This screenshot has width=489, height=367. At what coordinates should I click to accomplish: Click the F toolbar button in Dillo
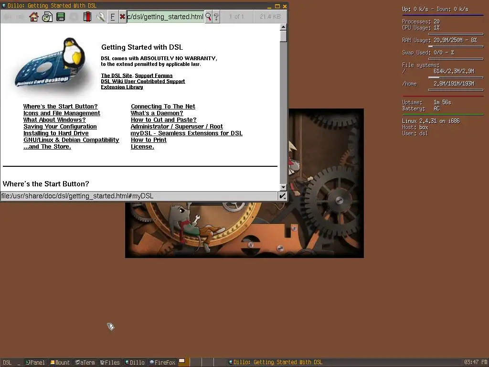click(x=113, y=17)
